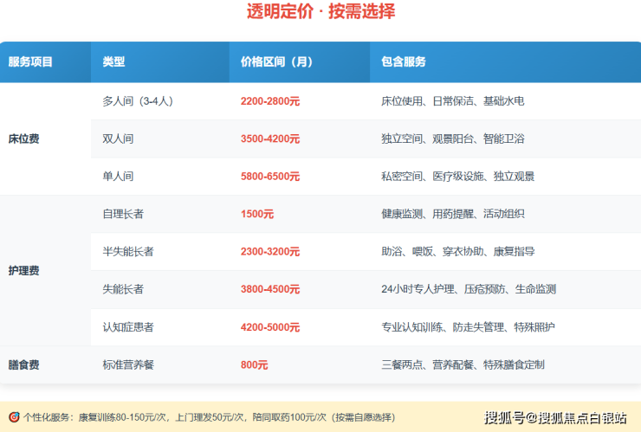
Task: Click the 价格区间（月） column header
Action: [276, 62]
